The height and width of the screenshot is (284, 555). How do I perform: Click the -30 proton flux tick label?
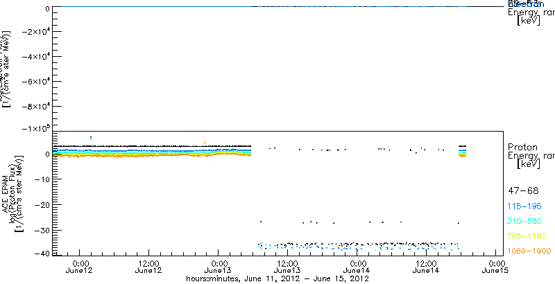[42, 230]
